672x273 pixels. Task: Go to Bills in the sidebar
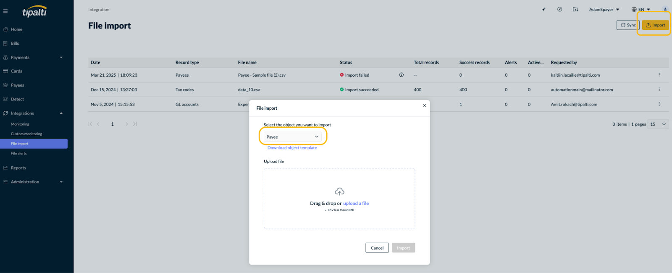point(15,44)
